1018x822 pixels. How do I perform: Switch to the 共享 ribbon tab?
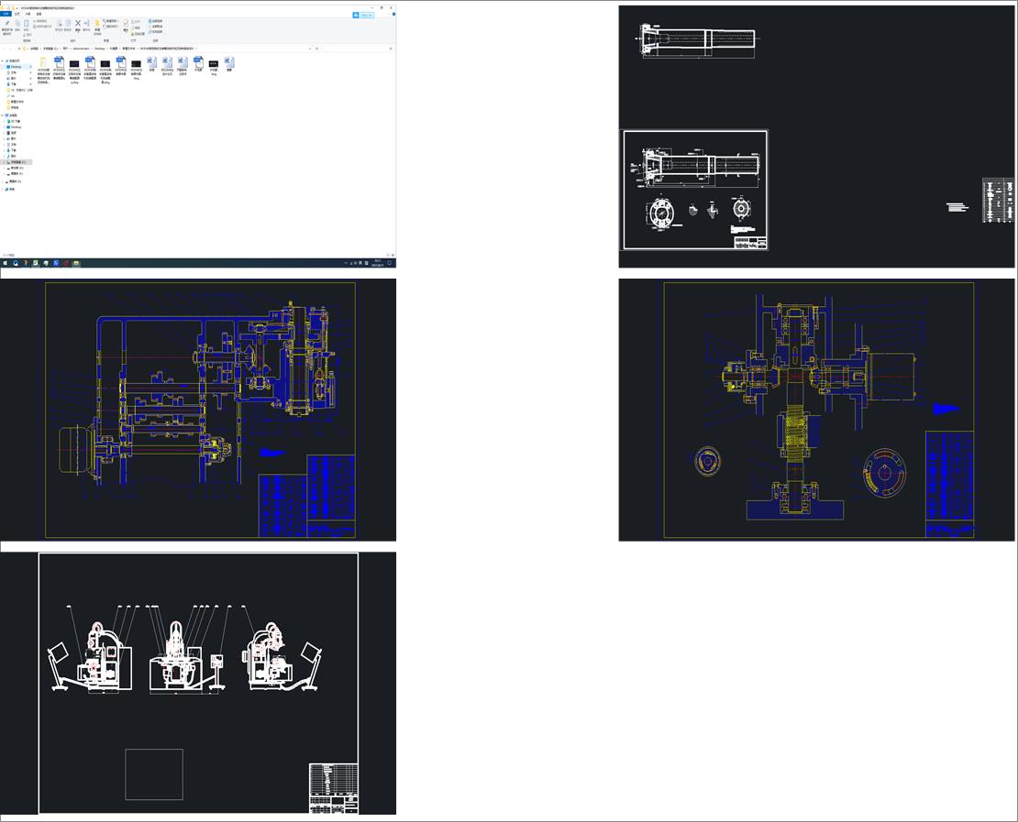[x=28, y=14]
